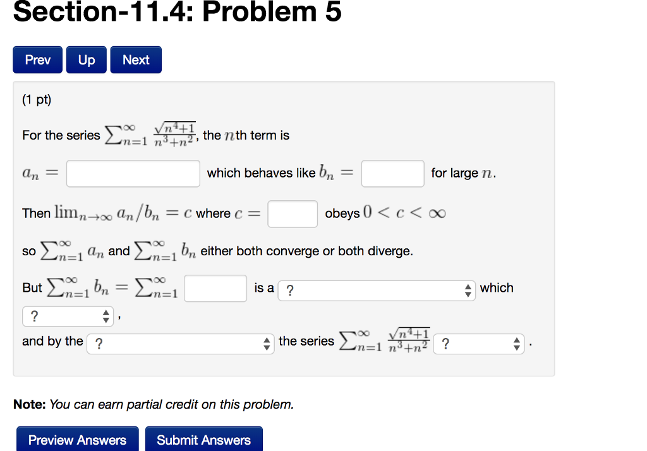This screenshot has height=451, width=647.
Task: Click the up-down arrows beside the lone '?' selector
Action: tap(106, 316)
